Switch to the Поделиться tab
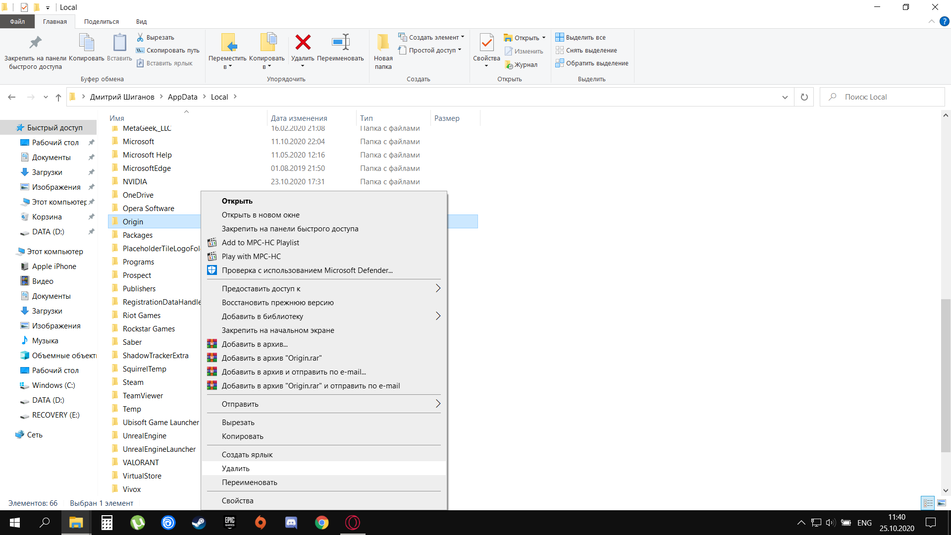The image size is (951, 535). (102, 21)
